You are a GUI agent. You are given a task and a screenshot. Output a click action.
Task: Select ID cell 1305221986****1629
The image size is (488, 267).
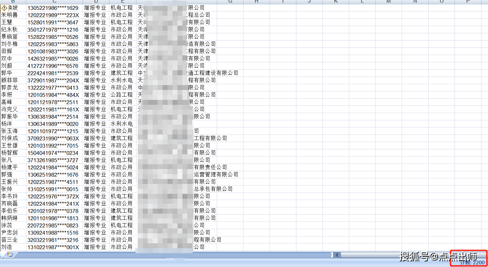(x=55, y=8)
